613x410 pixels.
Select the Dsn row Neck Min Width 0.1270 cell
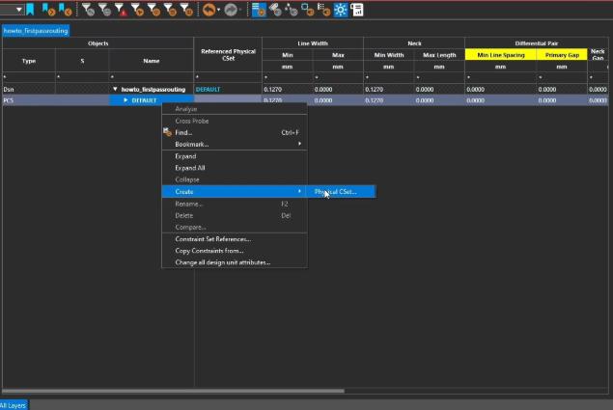[389, 89]
